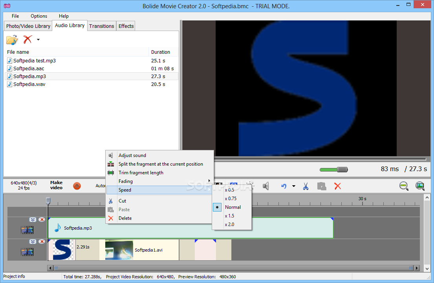
Task: Sort by Duration column header
Action: (163, 52)
